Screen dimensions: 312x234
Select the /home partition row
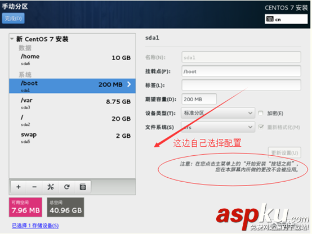pos(72,60)
